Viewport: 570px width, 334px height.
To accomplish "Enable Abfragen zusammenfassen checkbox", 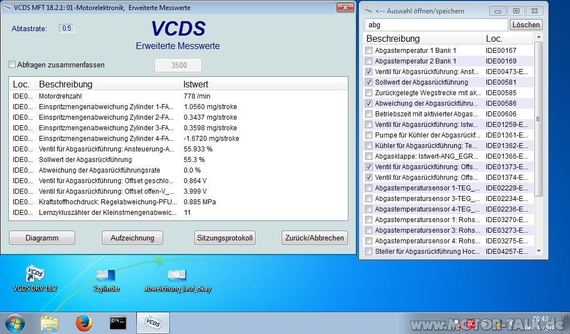I will (12, 65).
